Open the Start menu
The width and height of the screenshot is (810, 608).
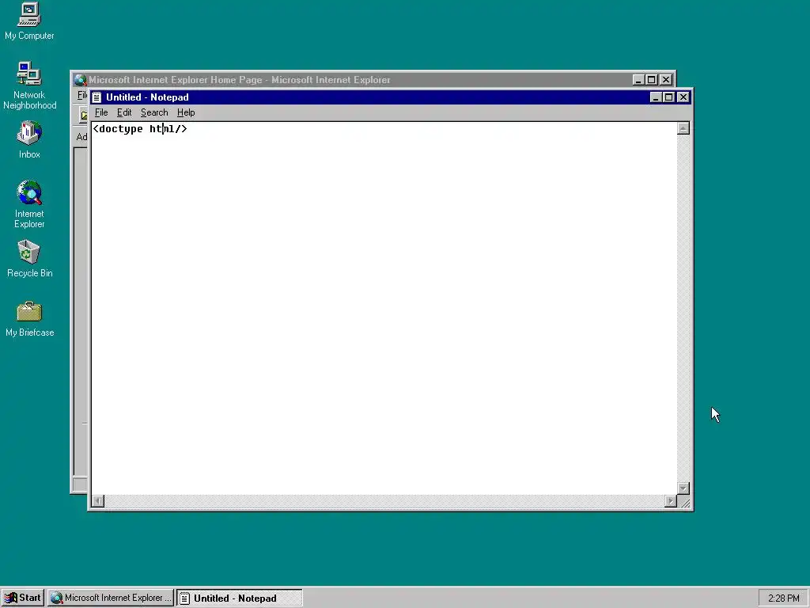coord(23,598)
